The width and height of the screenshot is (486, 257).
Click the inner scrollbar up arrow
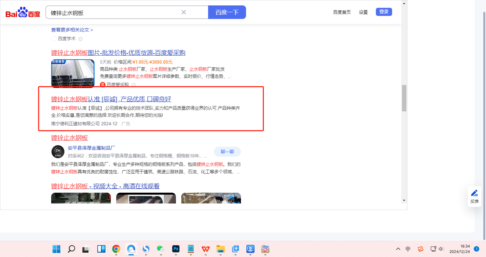404,3
